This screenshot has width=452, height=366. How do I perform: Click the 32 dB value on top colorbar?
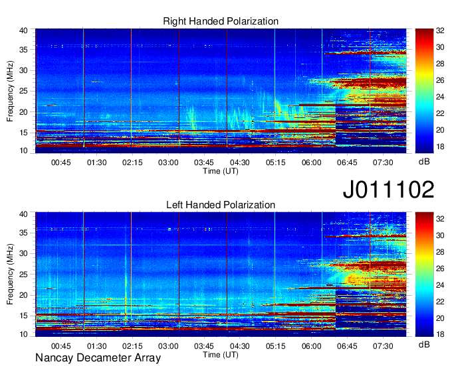coord(440,30)
